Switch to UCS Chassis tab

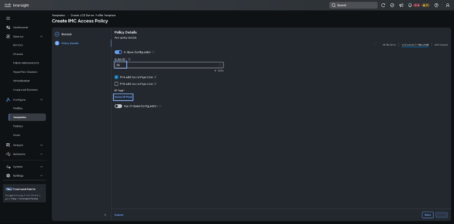[441, 45]
